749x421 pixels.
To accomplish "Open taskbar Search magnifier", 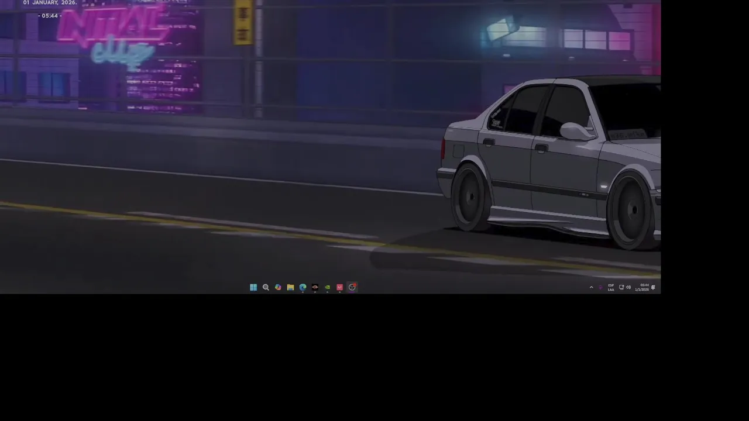I will point(266,287).
